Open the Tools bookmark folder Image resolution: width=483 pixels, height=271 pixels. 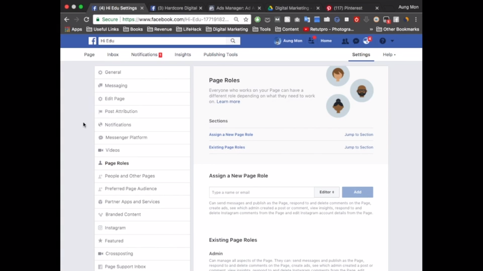point(262,29)
